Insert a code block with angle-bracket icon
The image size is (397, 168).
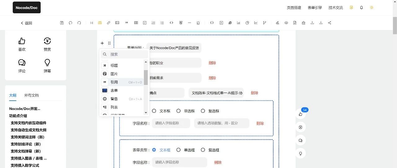coord(171,23)
